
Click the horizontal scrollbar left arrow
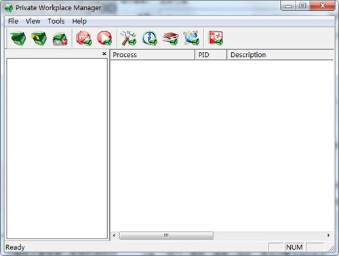click(114, 236)
